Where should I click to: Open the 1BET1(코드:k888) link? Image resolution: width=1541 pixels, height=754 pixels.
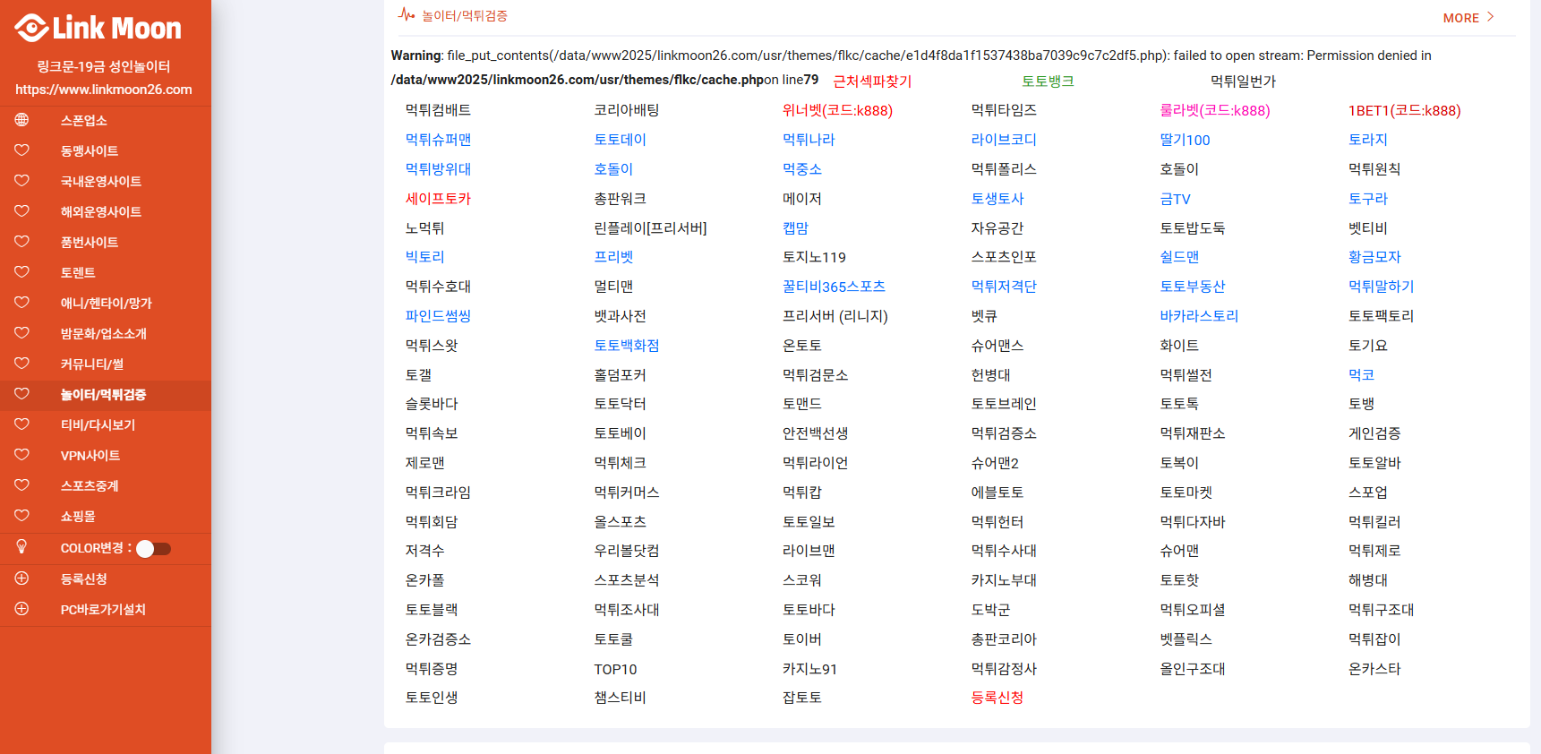[1404, 110]
